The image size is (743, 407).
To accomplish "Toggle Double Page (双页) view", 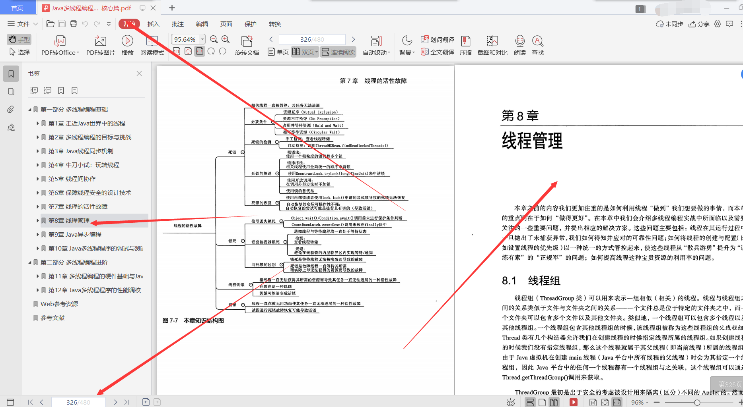I will (305, 52).
